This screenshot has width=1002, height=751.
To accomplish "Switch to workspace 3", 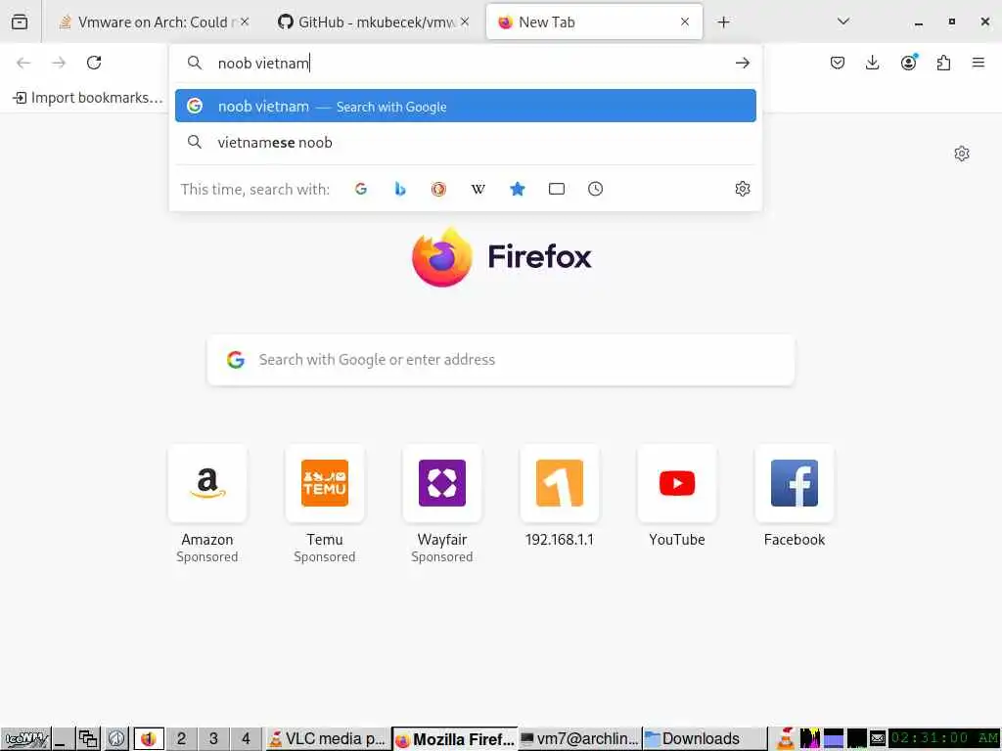I will click(x=213, y=739).
